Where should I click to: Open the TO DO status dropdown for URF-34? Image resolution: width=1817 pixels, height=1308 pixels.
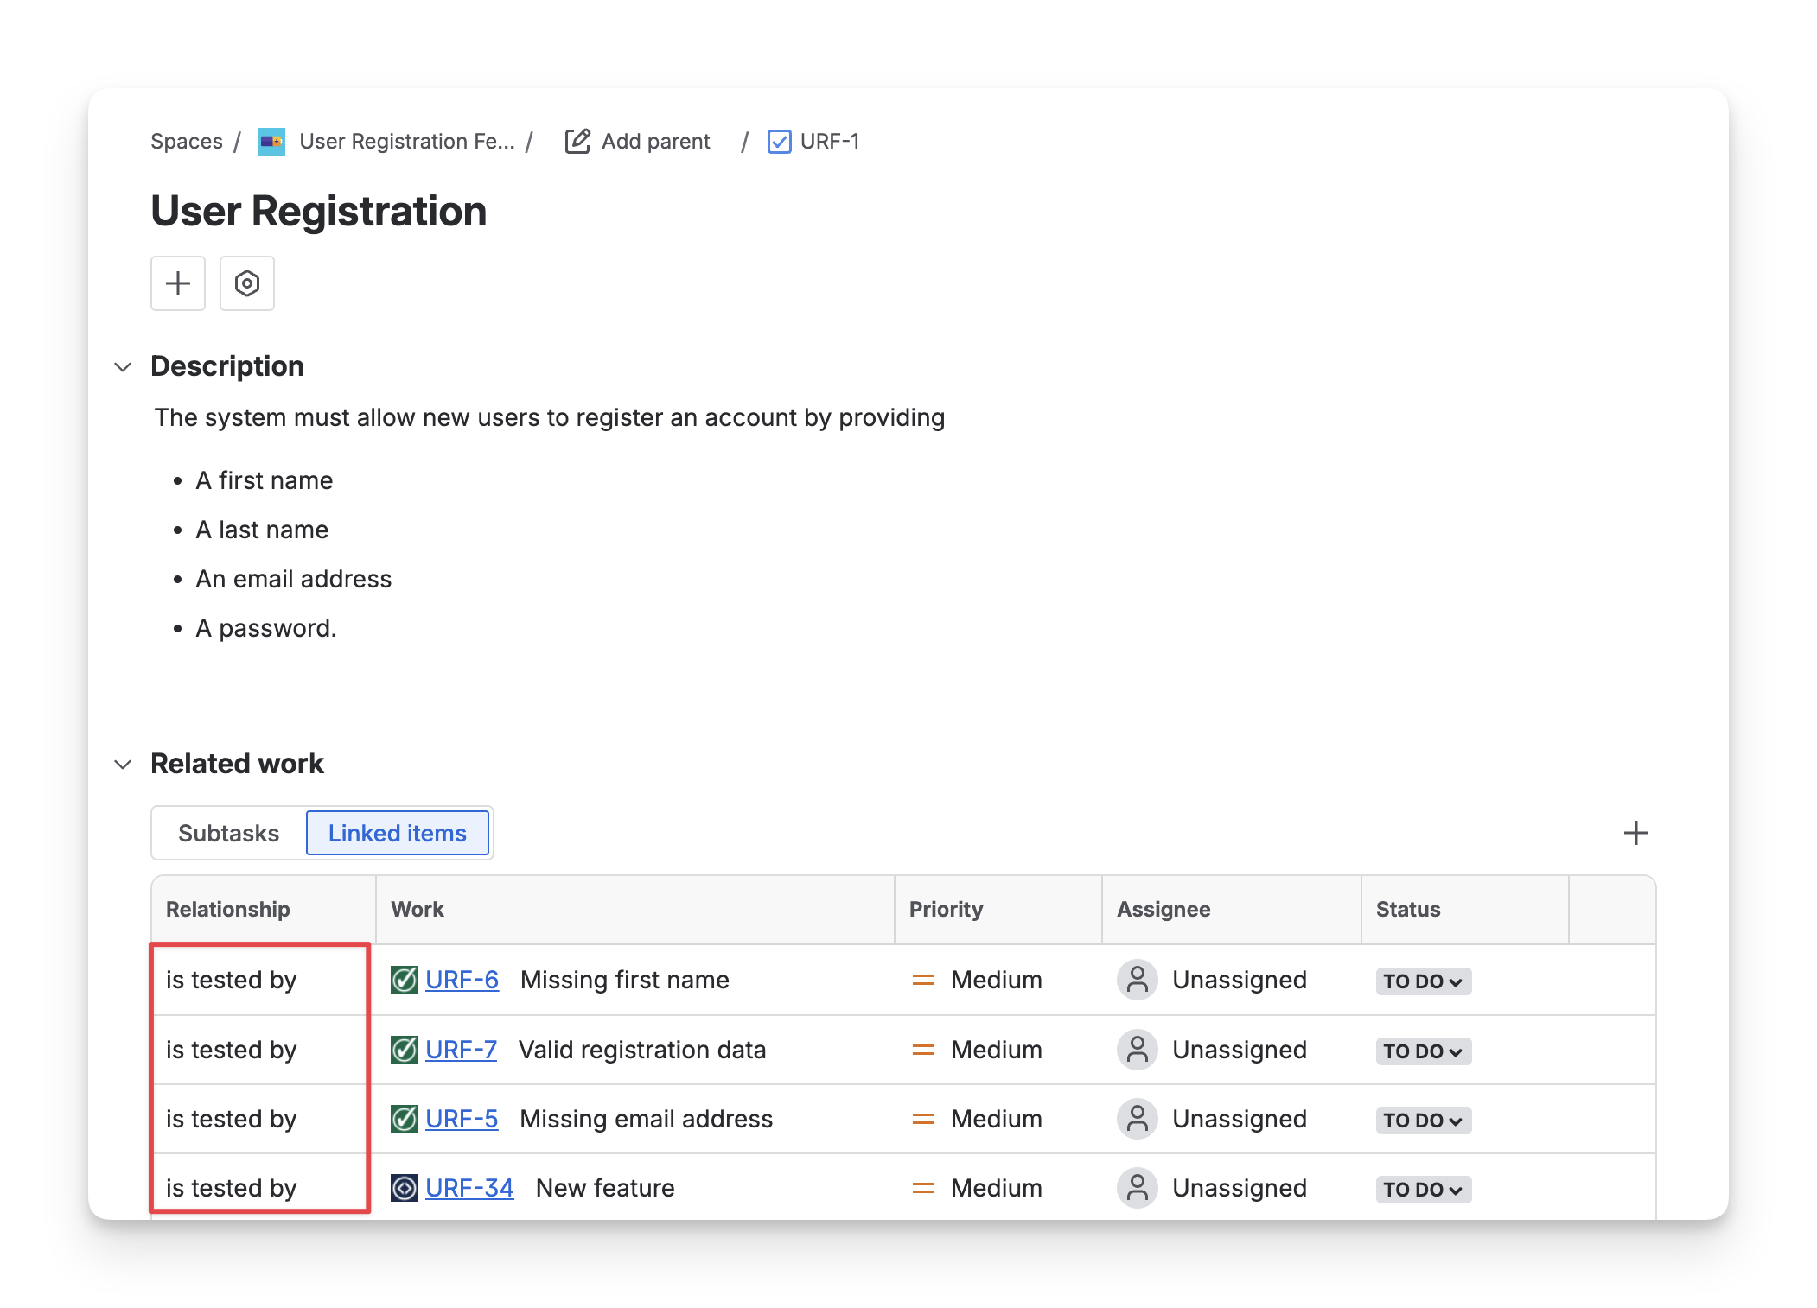pyautogui.click(x=1423, y=1190)
